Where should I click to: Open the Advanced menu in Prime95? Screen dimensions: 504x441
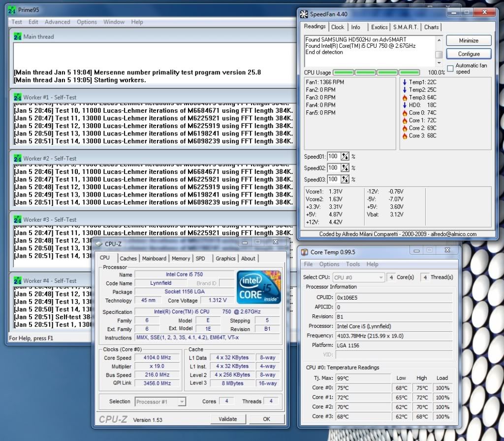[x=58, y=22]
